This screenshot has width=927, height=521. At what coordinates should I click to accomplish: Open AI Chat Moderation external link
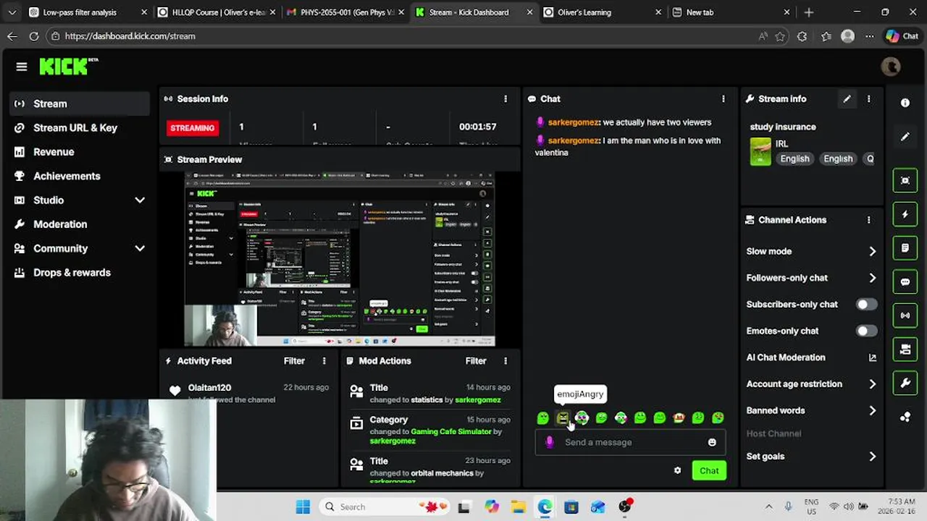click(872, 357)
